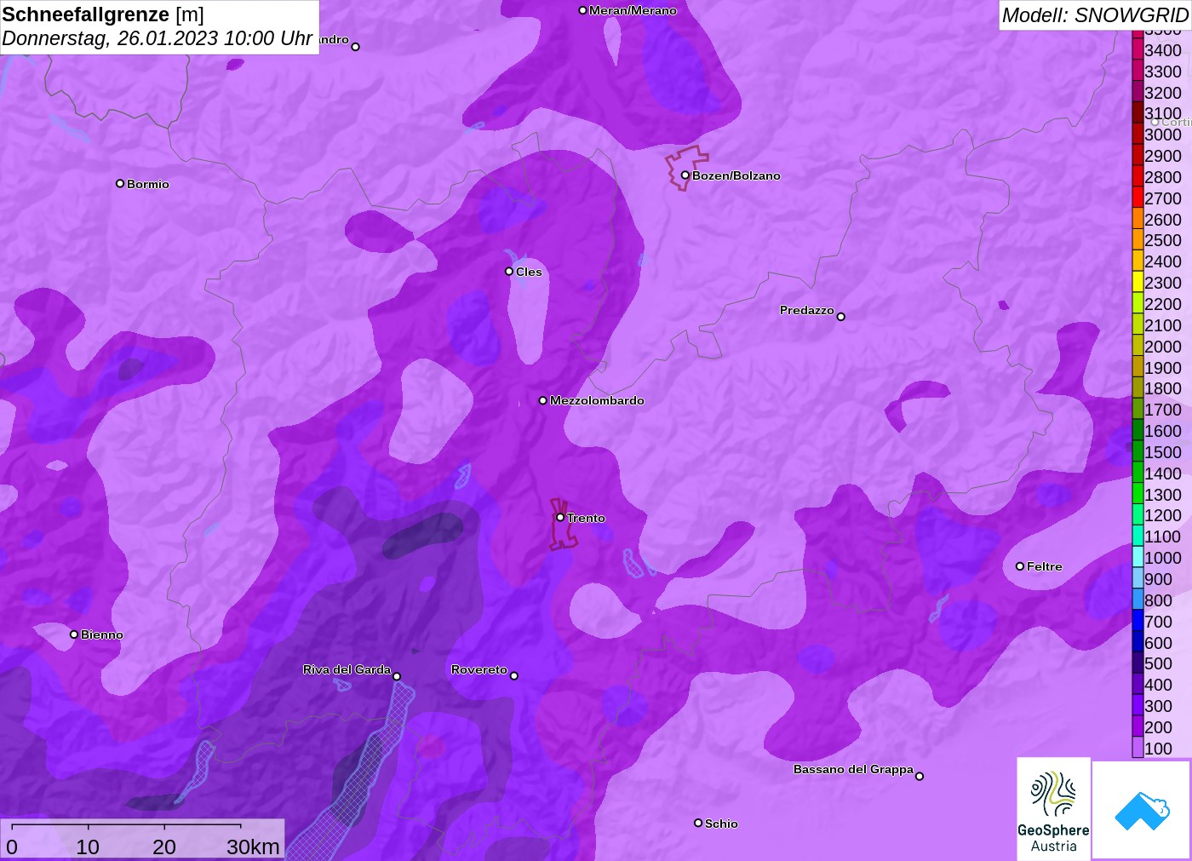Select the Bassano del Grappa marker
This screenshot has height=861, width=1192.
(920, 776)
